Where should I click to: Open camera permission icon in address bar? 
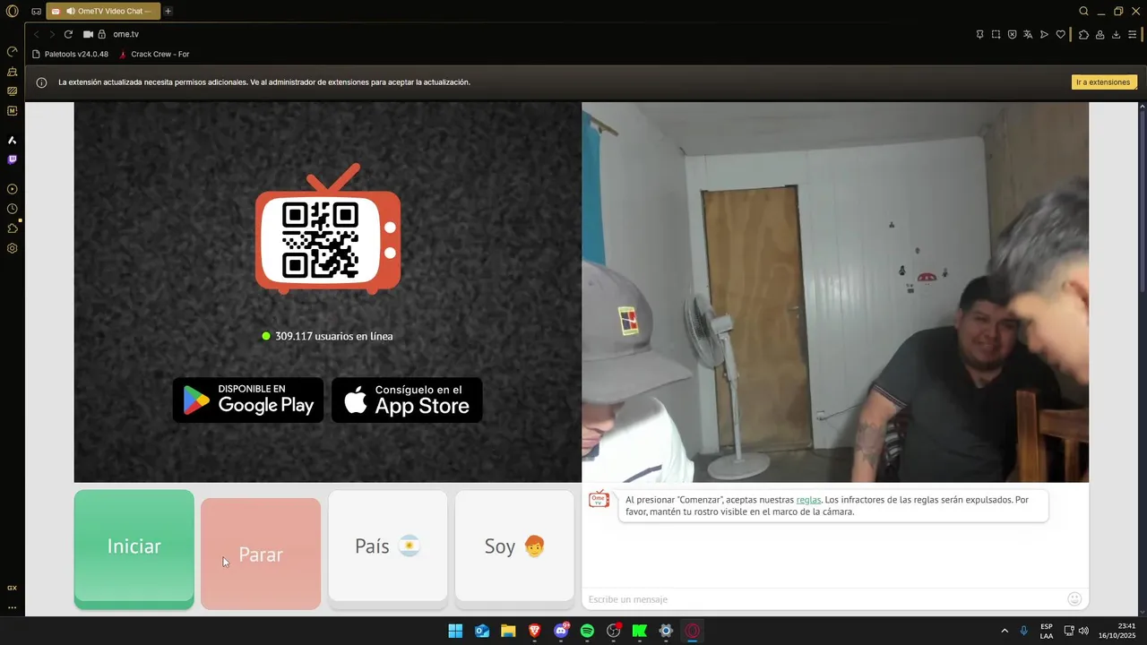(88, 34)
